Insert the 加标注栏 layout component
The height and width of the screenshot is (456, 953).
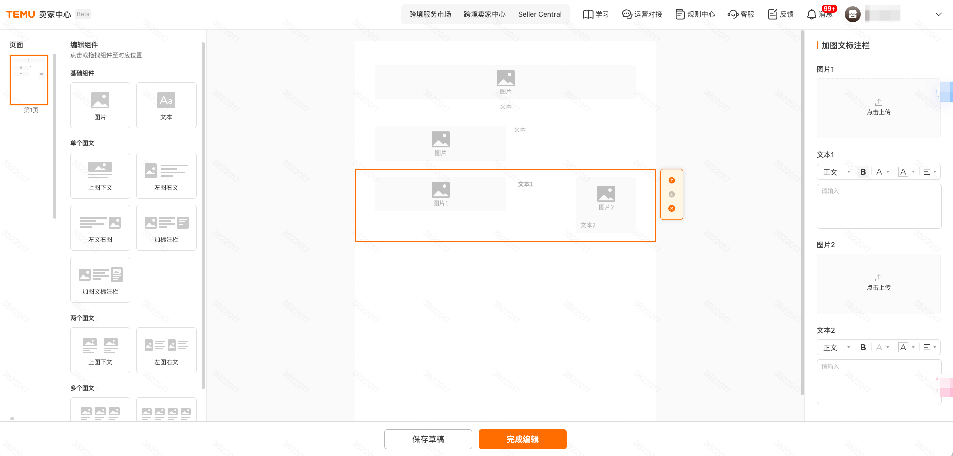coord(166,227)
